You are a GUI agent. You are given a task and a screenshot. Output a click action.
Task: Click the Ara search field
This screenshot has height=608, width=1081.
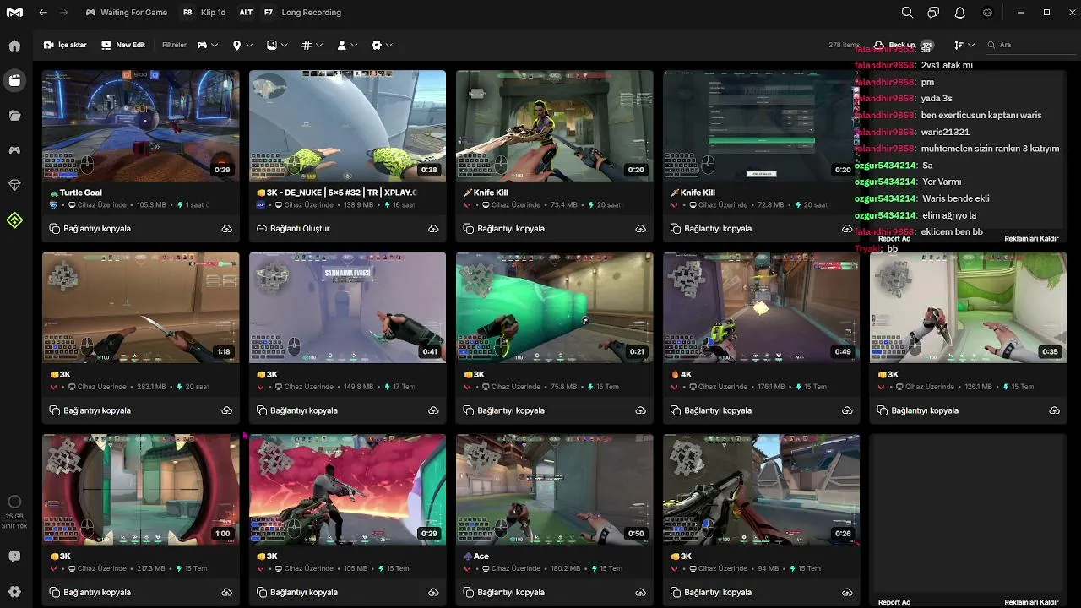coord(1030,45)
